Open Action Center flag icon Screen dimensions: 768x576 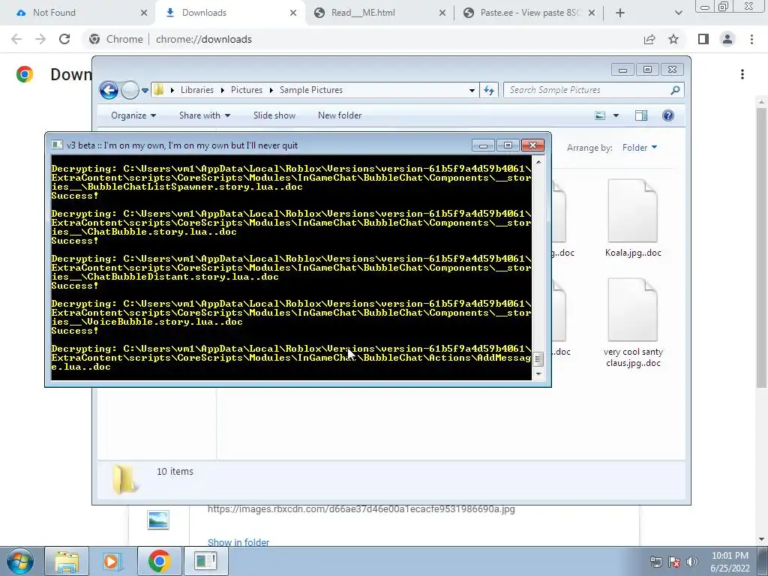coord(674,562)
